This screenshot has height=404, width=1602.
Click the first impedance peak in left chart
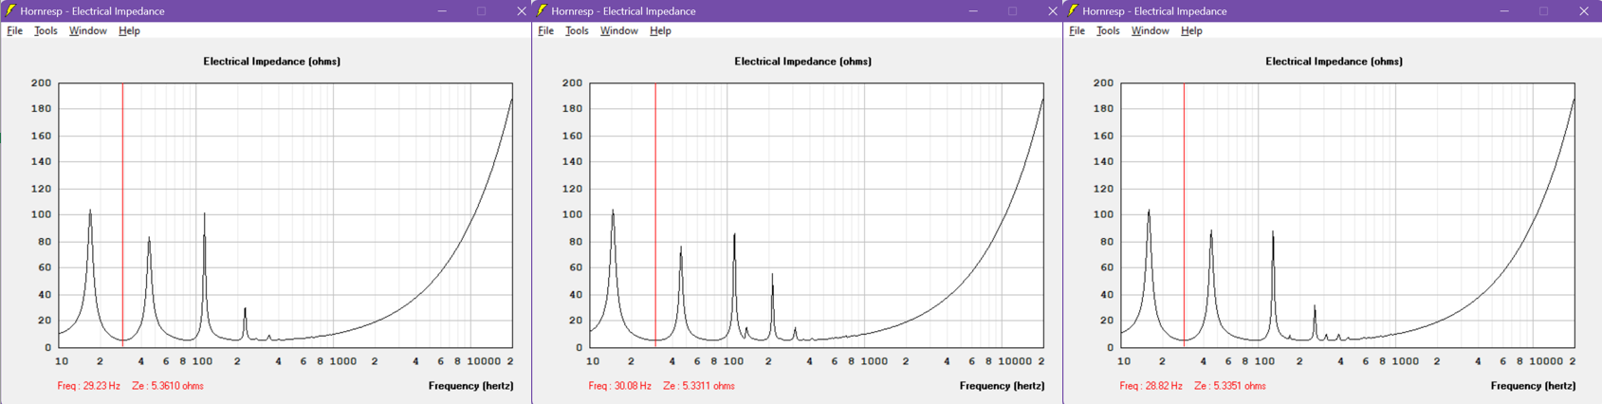coord(90,211)
